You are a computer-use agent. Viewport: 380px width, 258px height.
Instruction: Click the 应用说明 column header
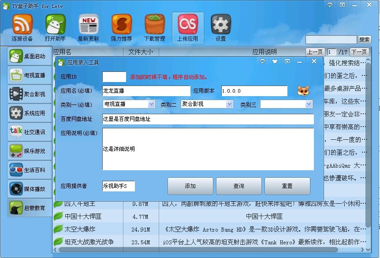coord(264,52)
